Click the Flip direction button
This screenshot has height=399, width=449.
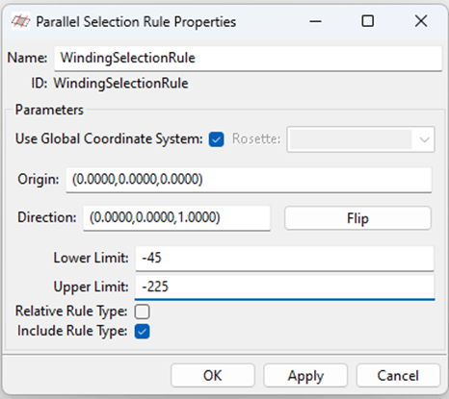click(x=357, y=218)
